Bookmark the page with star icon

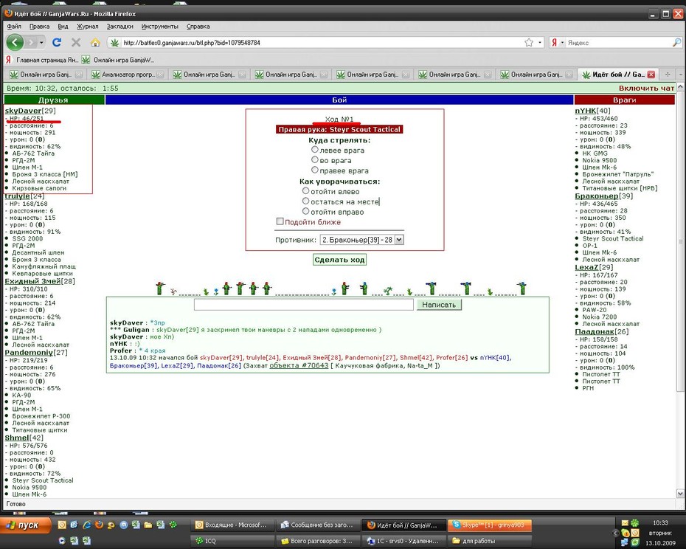(x=529, y=43)
